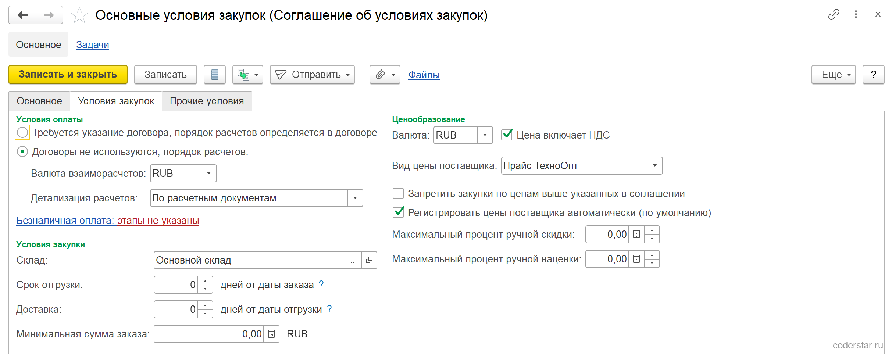Click the Минимальная сумма заказа input field

coord(209,334)
